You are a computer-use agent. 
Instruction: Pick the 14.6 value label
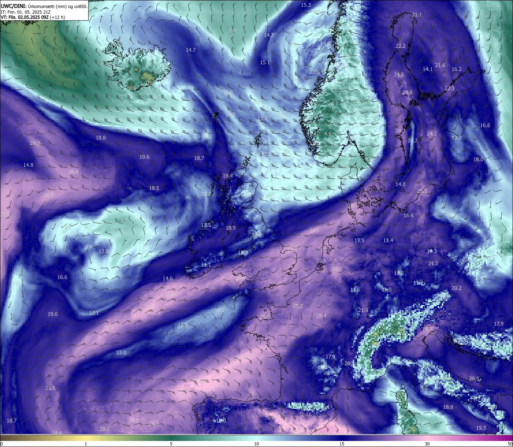coord(168,278)
